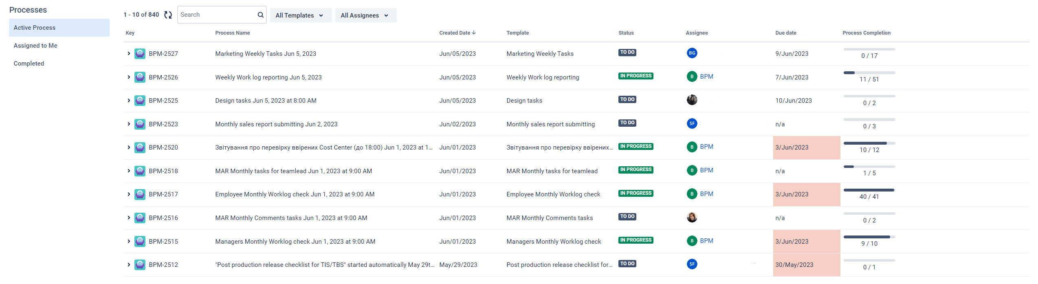
Task: Click progress bar showing 10 / 12
Action: [x=869, y=143]
